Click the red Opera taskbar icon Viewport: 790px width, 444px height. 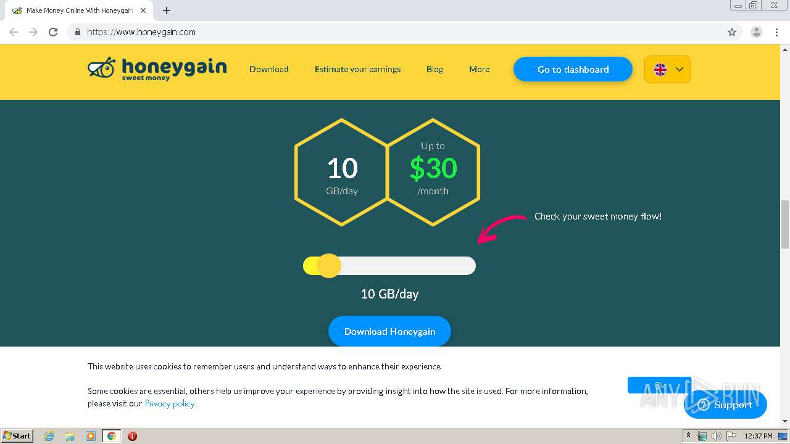tap(132, 436)
